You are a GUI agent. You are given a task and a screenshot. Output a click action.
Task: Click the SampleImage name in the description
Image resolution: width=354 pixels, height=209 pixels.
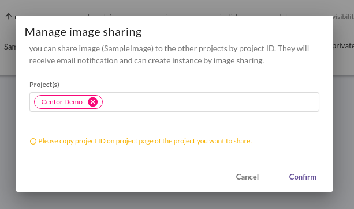pos(128,48)
